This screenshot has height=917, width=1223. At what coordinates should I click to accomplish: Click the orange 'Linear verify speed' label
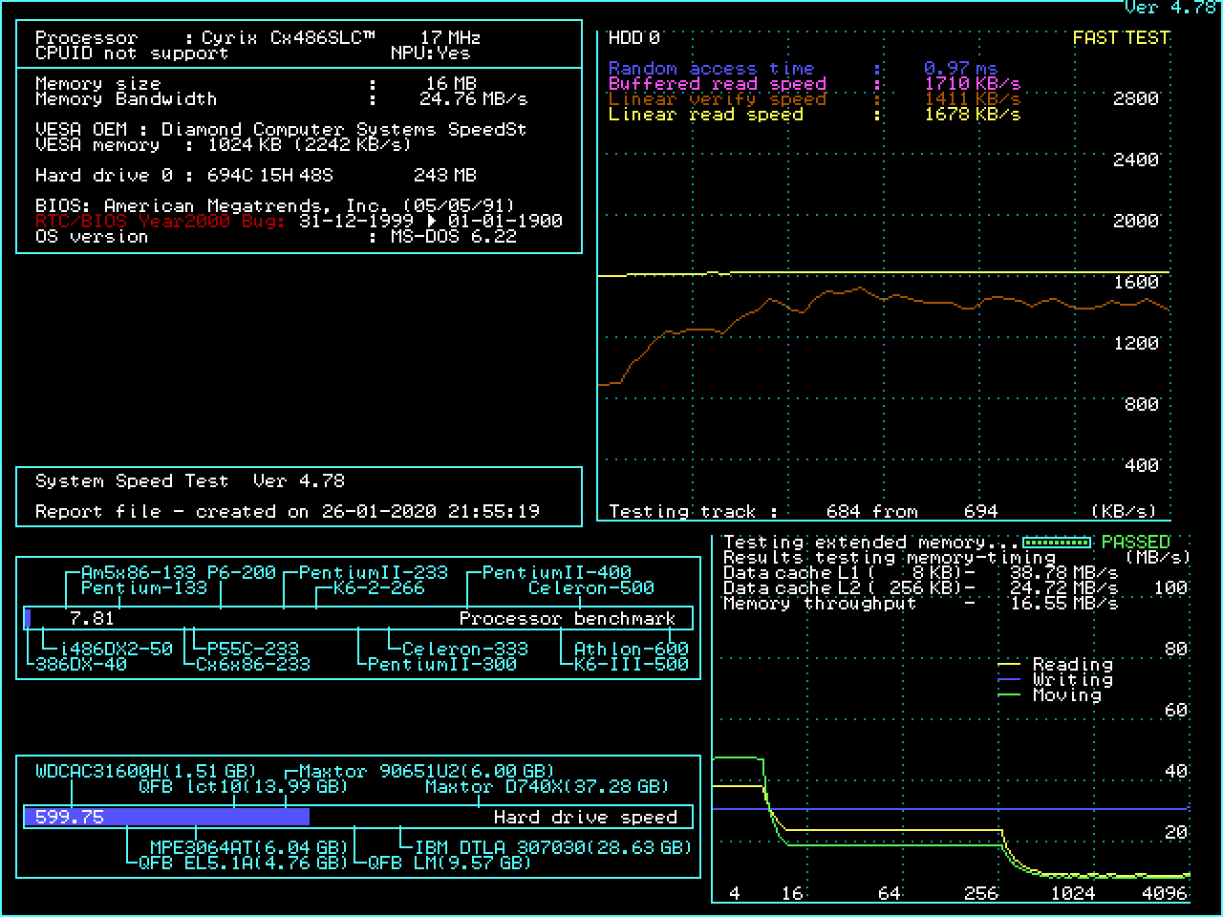(x=718, y=99)
